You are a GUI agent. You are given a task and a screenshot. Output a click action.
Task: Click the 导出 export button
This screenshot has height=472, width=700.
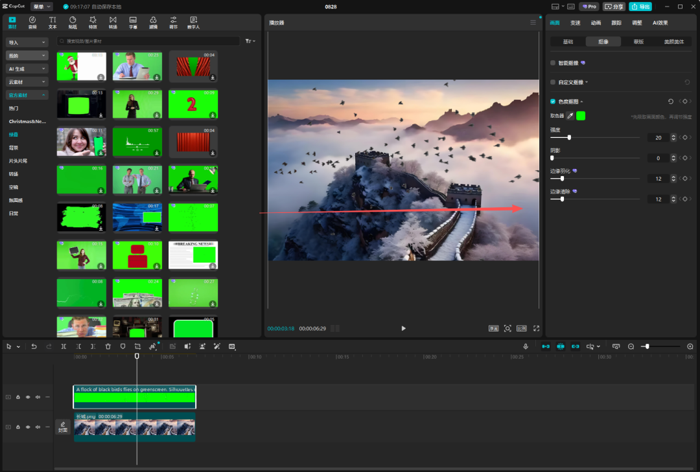point(640,6)
